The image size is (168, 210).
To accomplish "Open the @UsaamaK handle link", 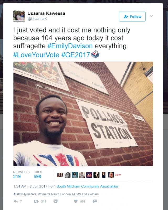I will coord(37,19).
